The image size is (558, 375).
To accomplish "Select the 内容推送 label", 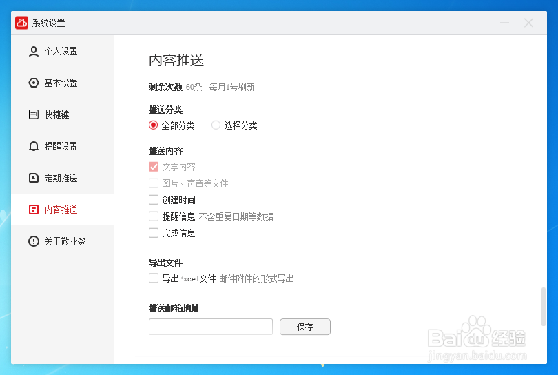I will pyautogui.click(x=61, y=210).
